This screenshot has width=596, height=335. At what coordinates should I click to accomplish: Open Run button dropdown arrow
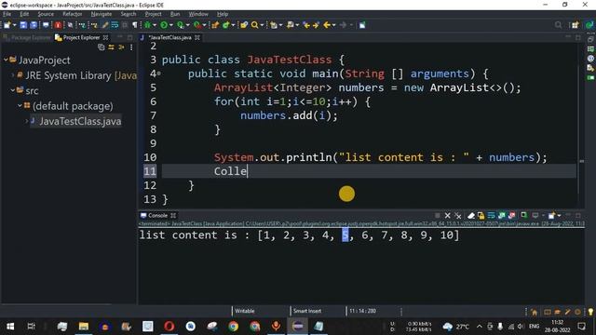171,25
